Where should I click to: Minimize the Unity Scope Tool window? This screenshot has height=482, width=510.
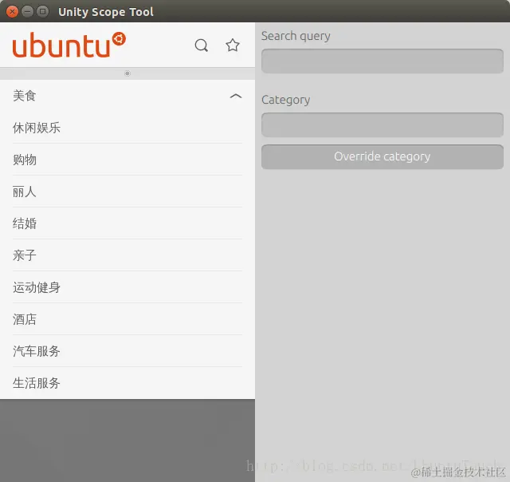[27, 12]
